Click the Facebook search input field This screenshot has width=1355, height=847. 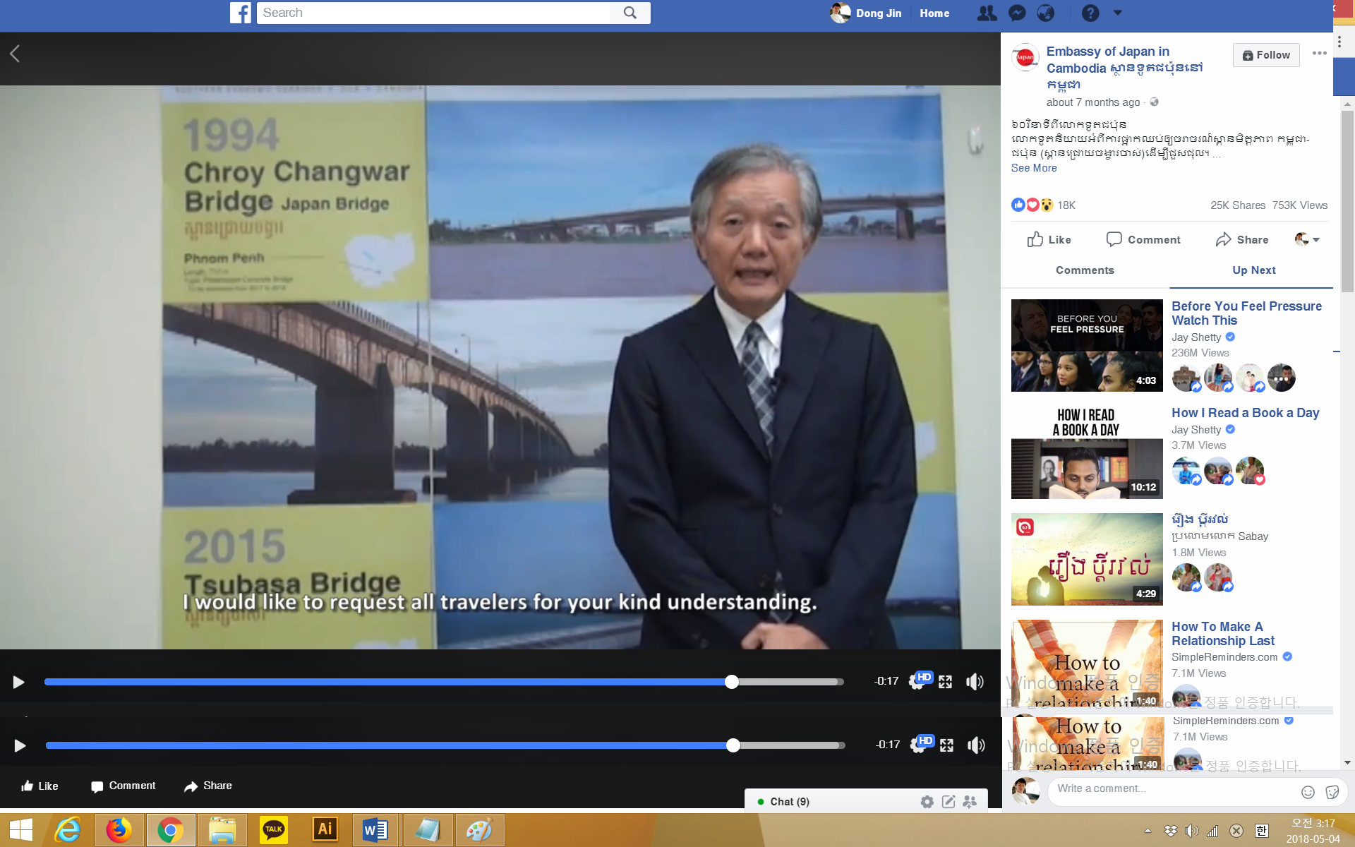(433, 13)
